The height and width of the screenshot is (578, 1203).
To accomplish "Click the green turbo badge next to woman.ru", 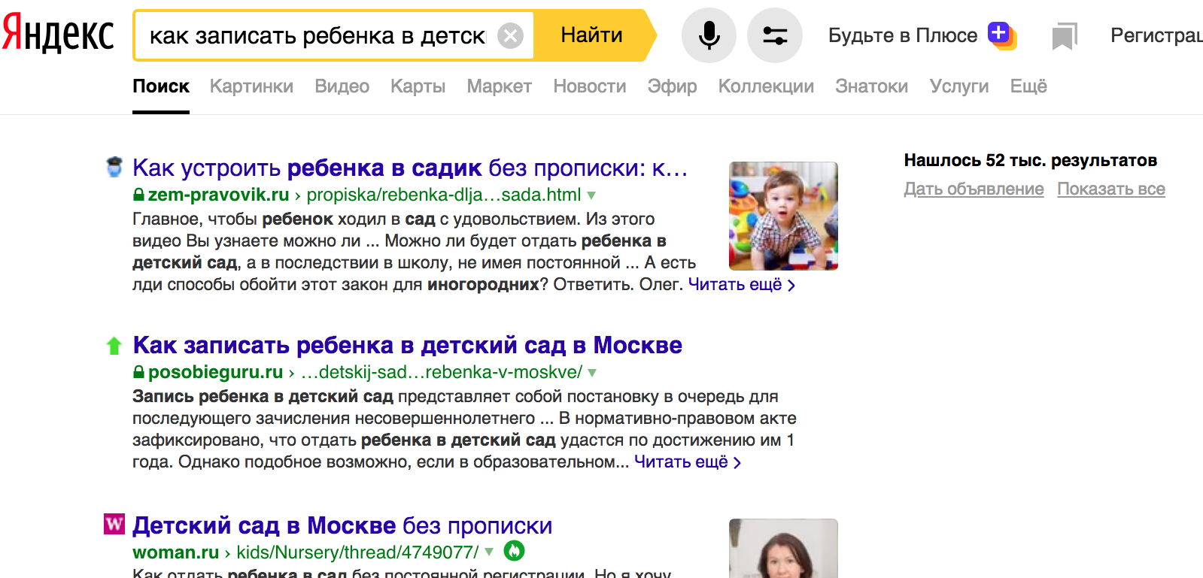I will tap(514, 552).
